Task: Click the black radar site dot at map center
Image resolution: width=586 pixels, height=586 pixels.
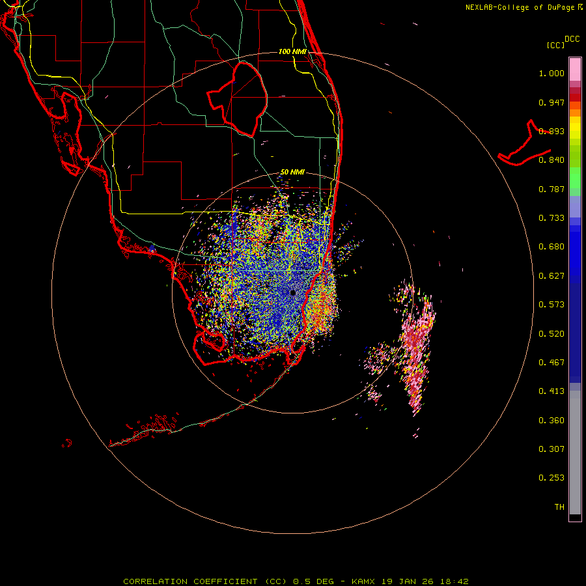Action: click(292, 292)
